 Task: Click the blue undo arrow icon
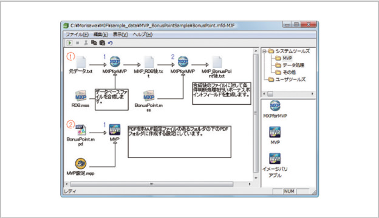pyautogui.click(x=110, y=43)
